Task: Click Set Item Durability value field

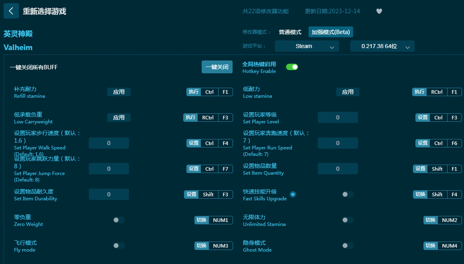Action: (108, 194)
